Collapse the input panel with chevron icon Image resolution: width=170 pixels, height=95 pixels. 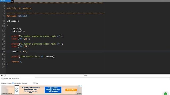tap(2, 76)
